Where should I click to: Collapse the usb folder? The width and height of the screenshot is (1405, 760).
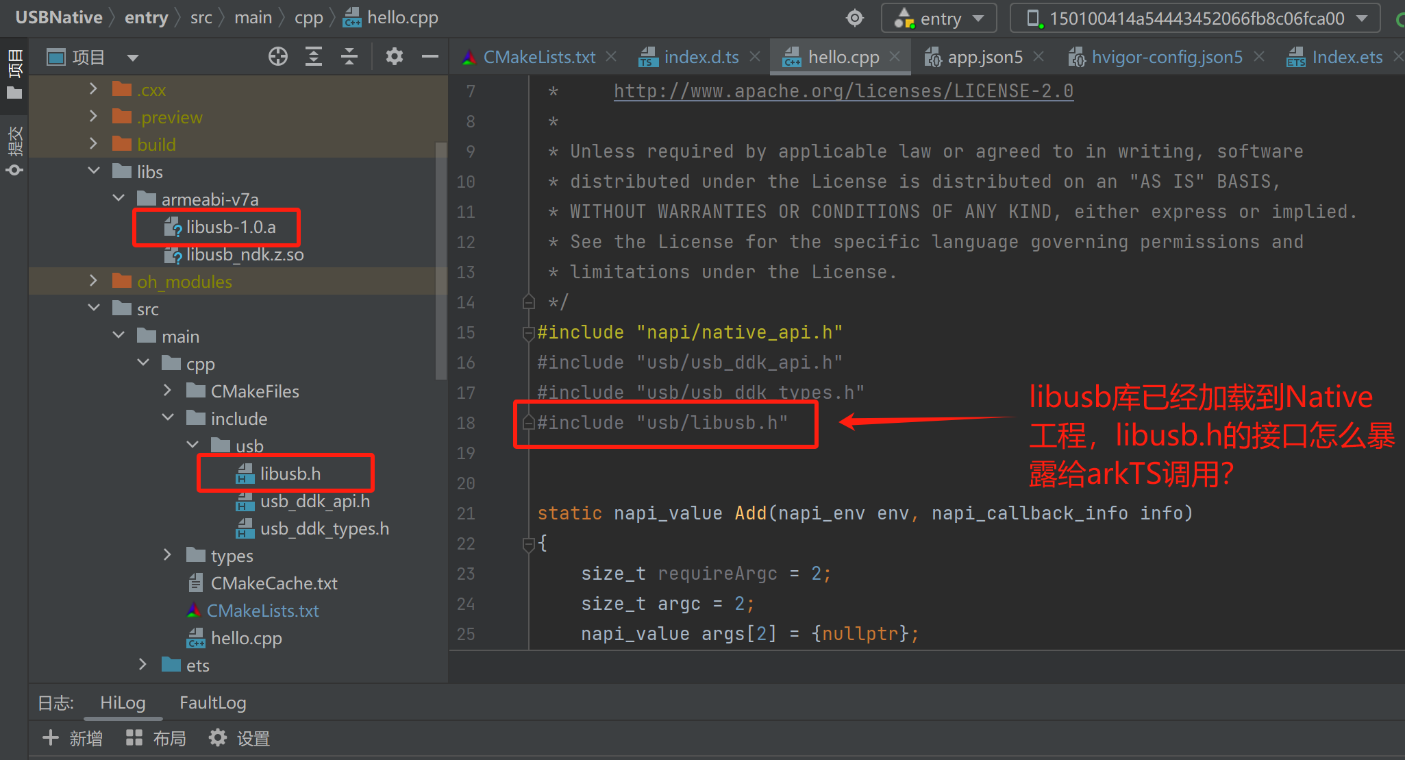192,445
